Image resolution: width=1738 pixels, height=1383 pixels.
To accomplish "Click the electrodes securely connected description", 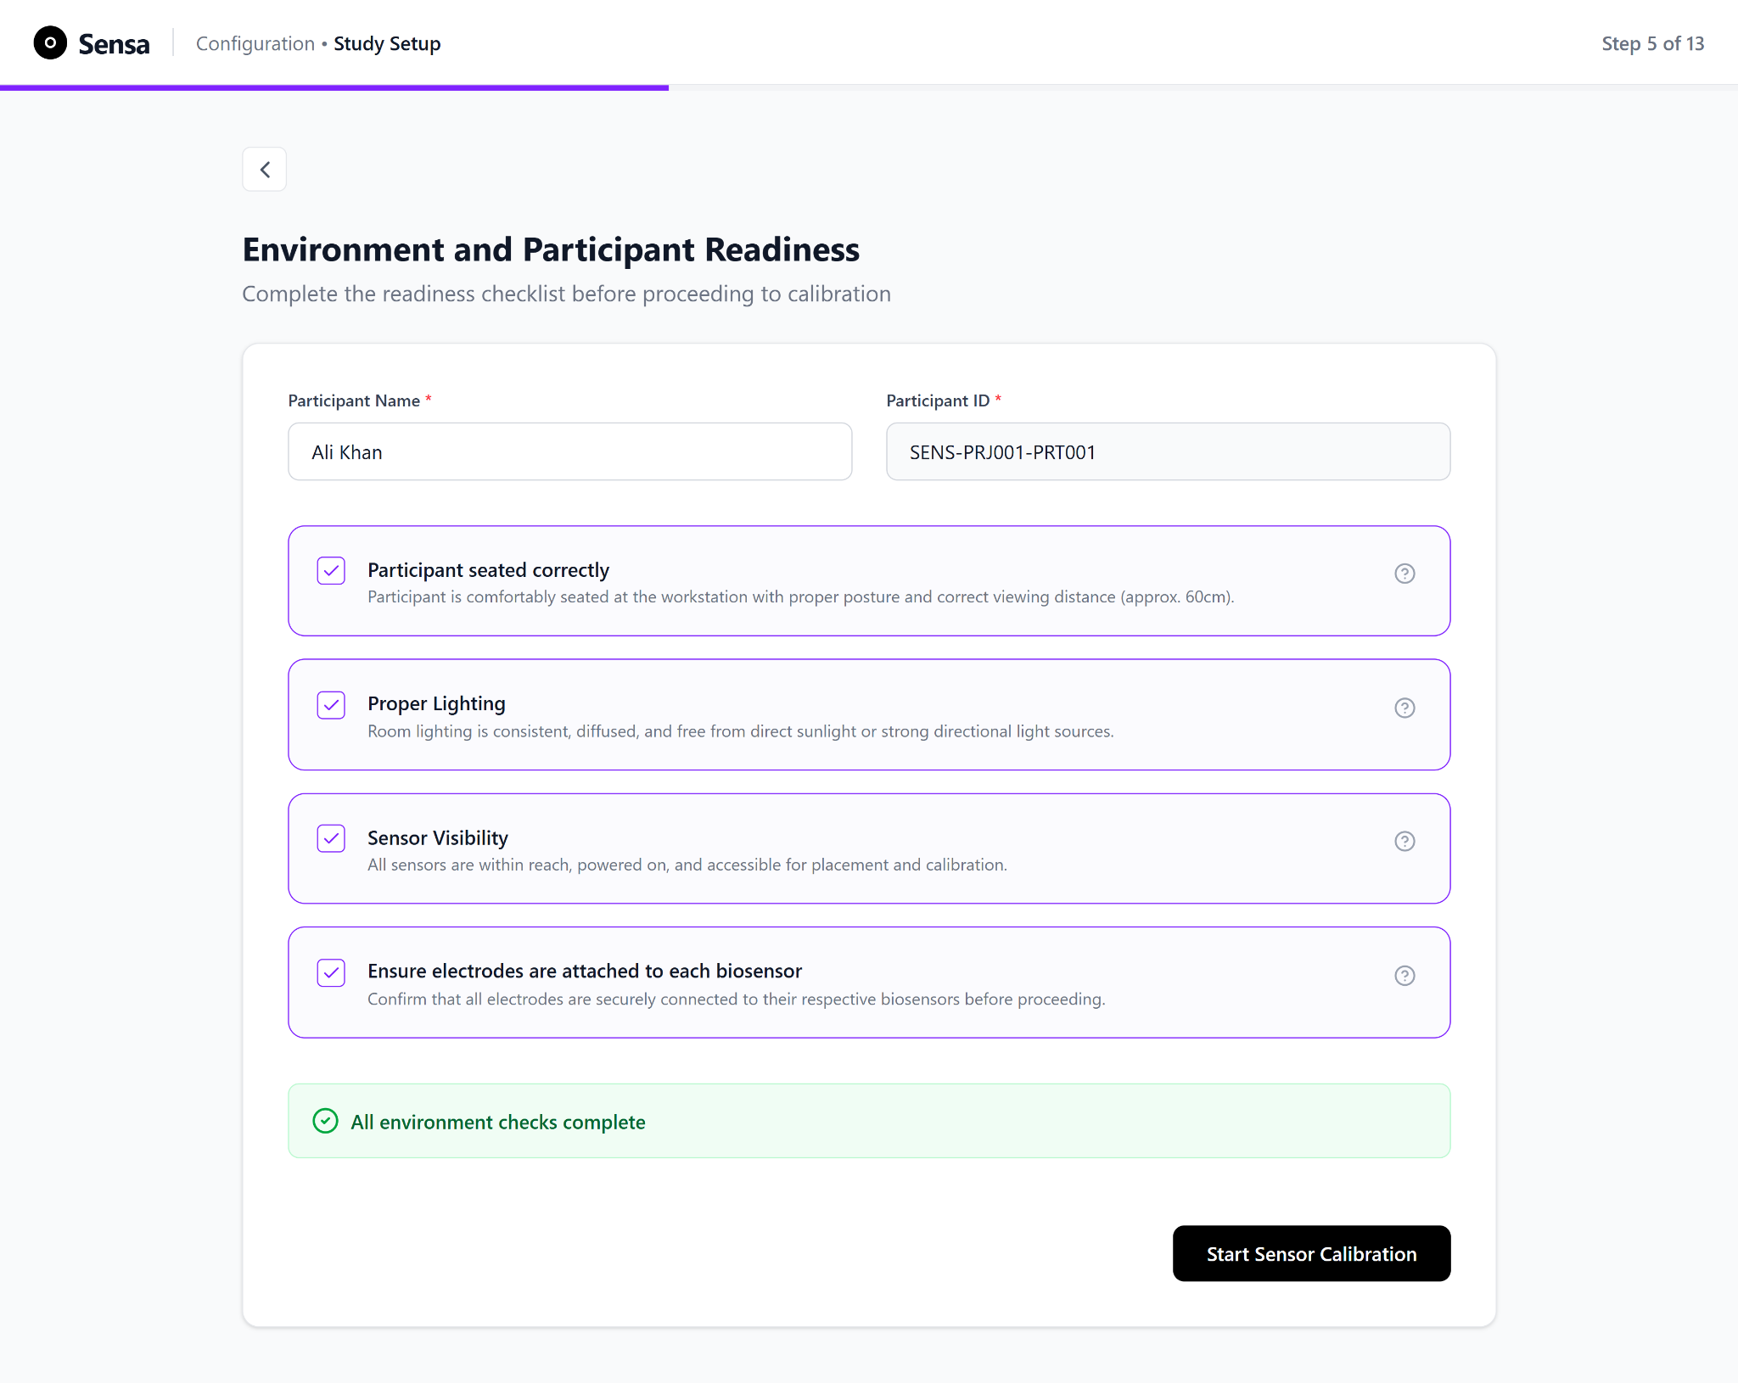I will (736, 999).
